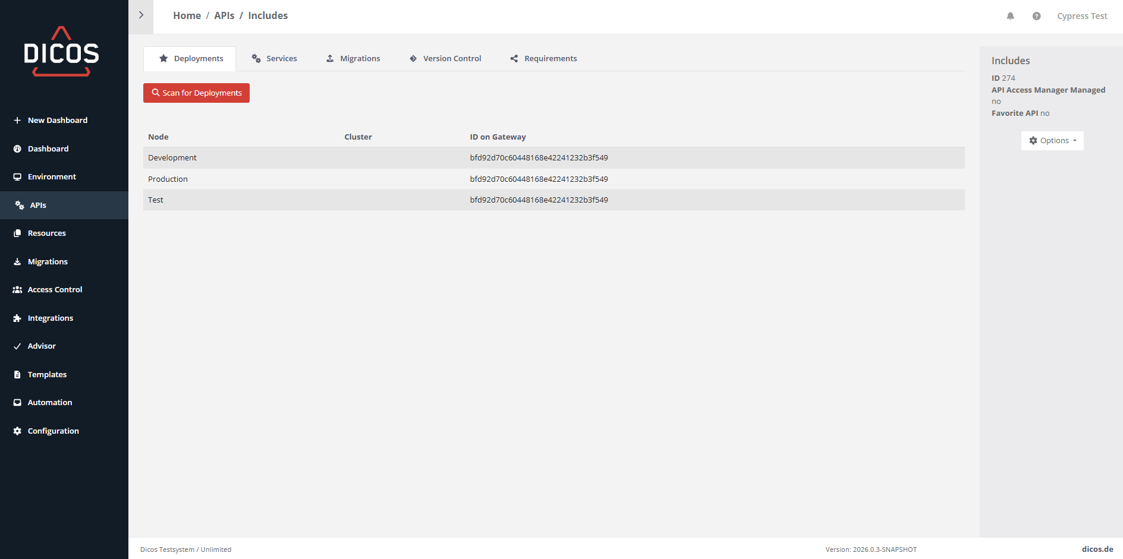
Task: Click the Resources copy icon
Action: (17, 233)
